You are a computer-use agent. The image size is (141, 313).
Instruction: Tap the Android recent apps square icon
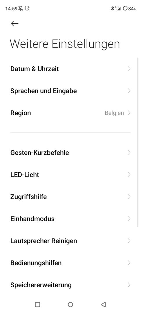click(37, 304)
